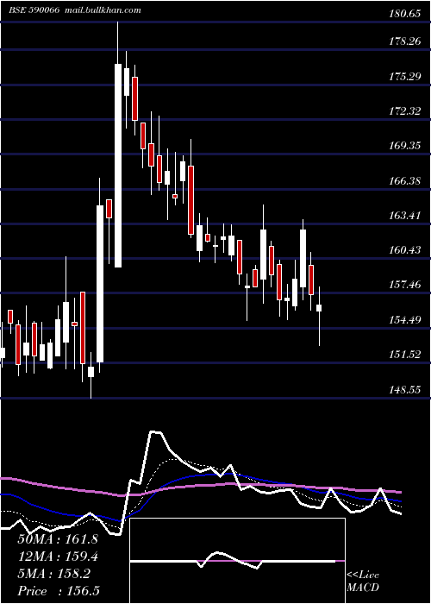Select the 166.38 price level label

point(403,180)
